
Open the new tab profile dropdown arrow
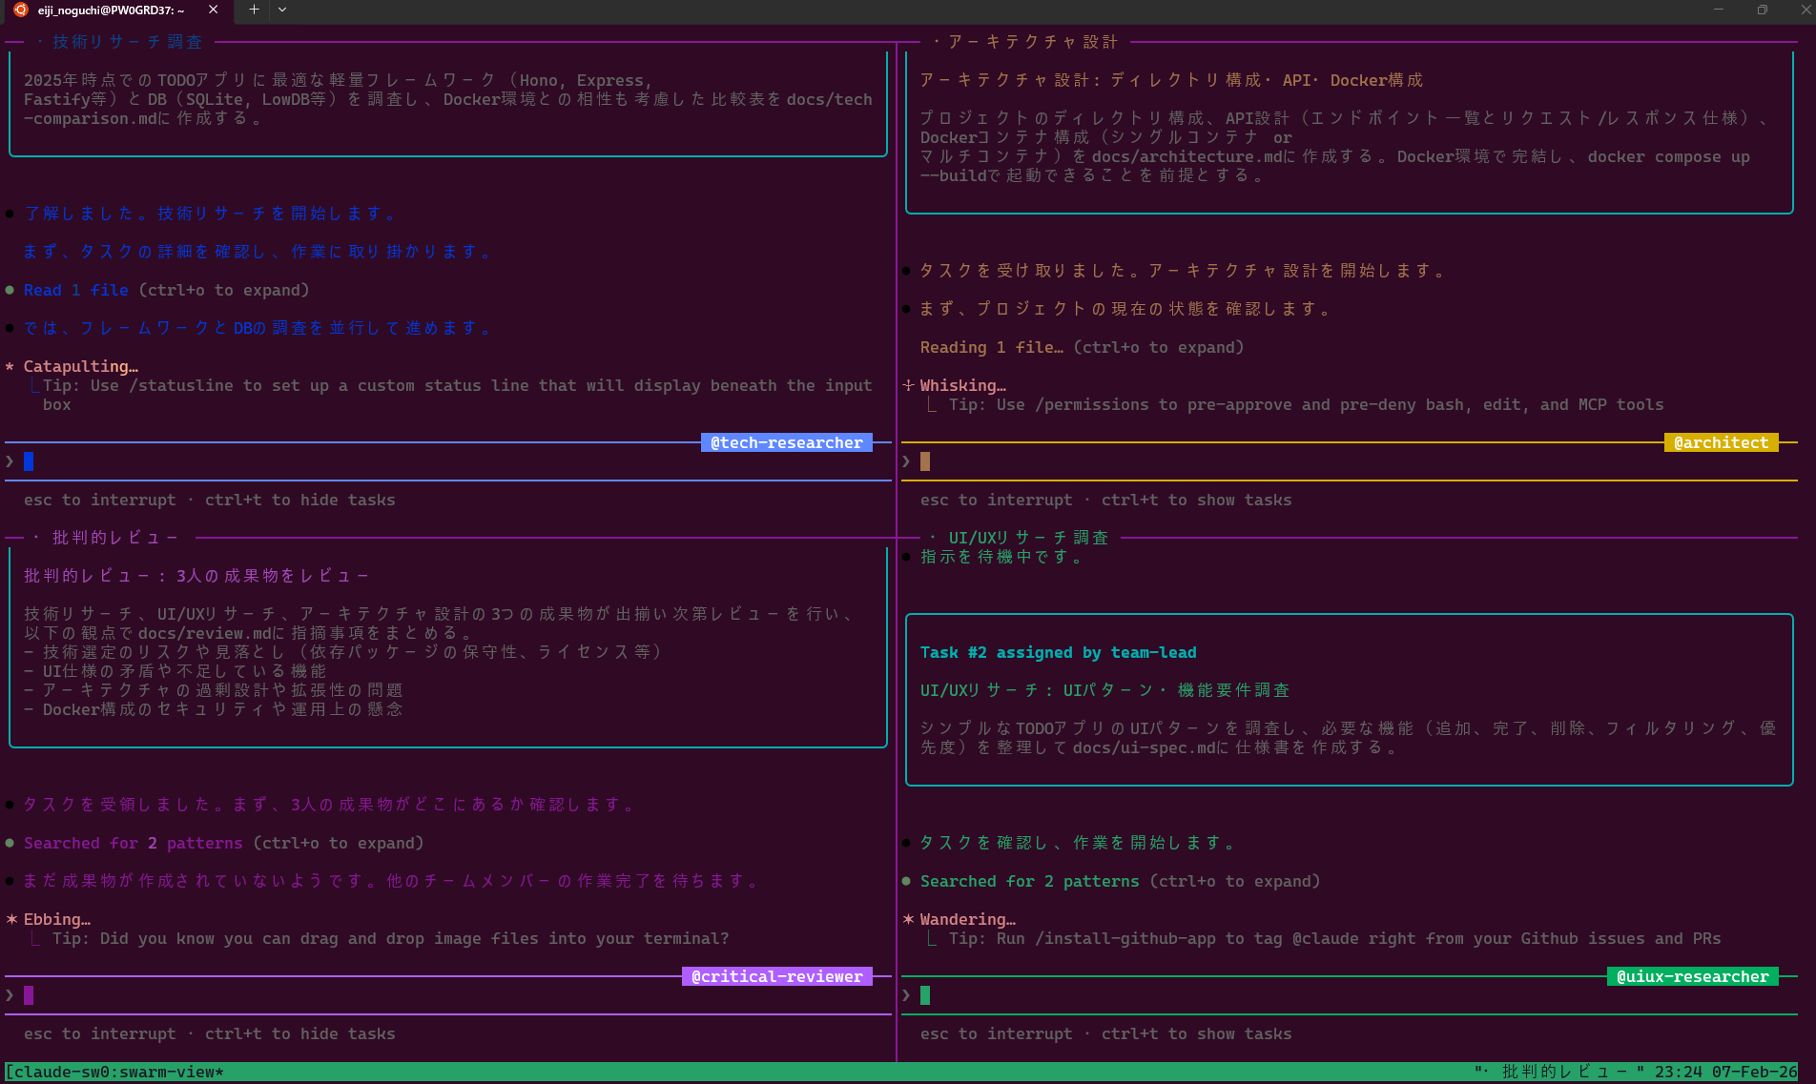pos(282,10)
